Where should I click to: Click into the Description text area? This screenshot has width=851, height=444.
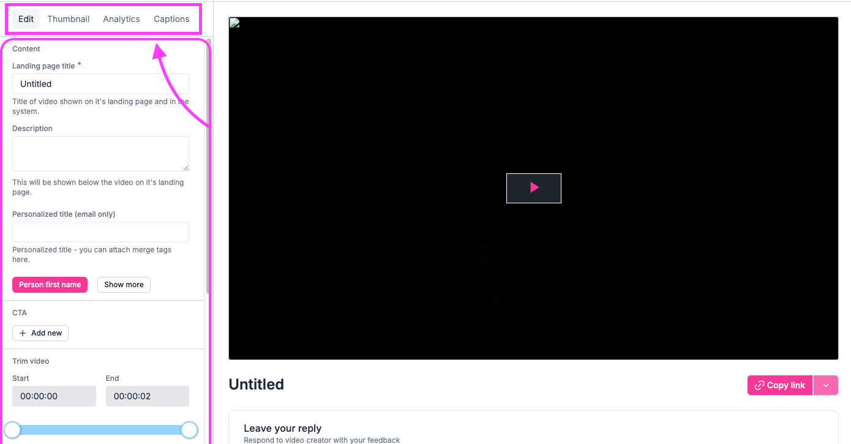[100, 153]
